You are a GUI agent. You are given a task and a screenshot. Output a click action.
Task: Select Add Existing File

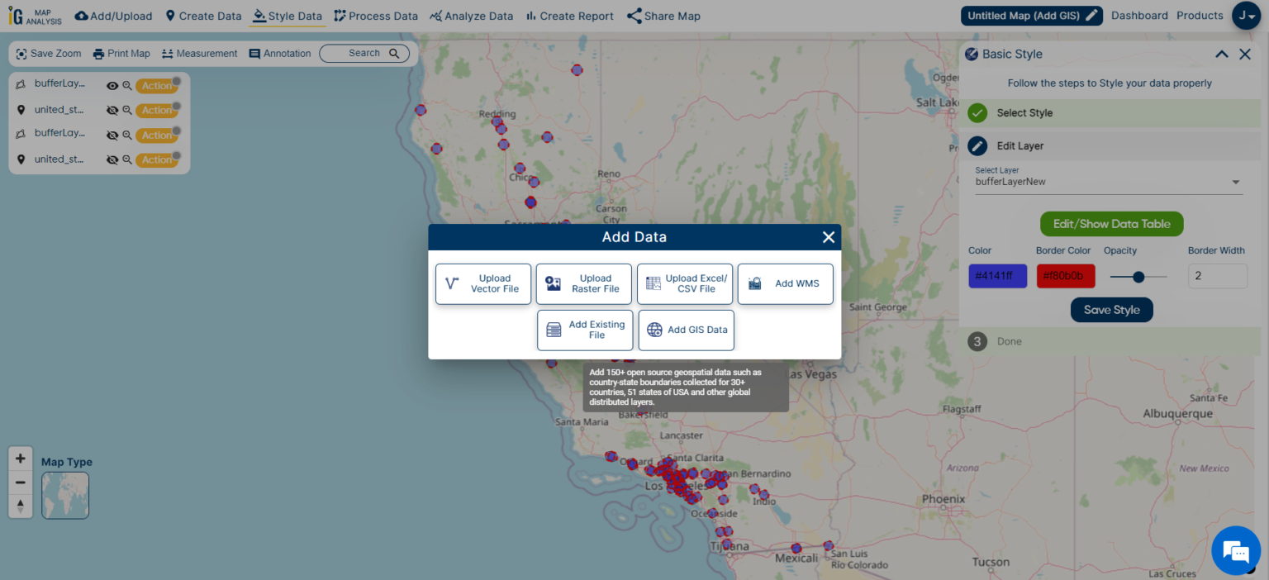click(x=585, y=330)
